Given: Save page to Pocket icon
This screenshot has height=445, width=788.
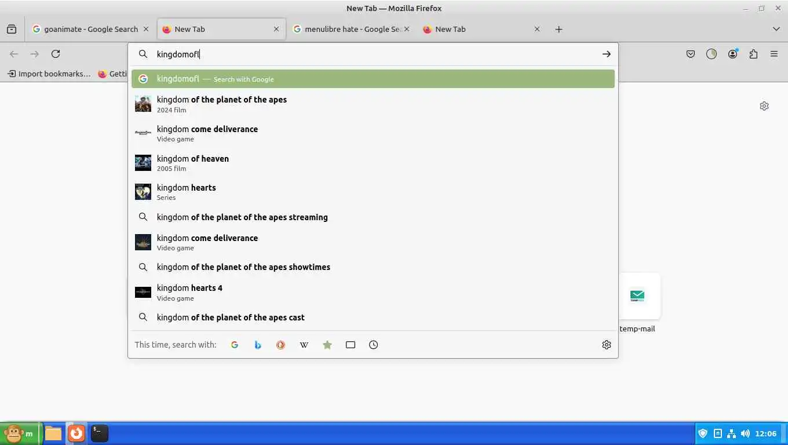Looking at the screenshot, I should click(691, 54).
